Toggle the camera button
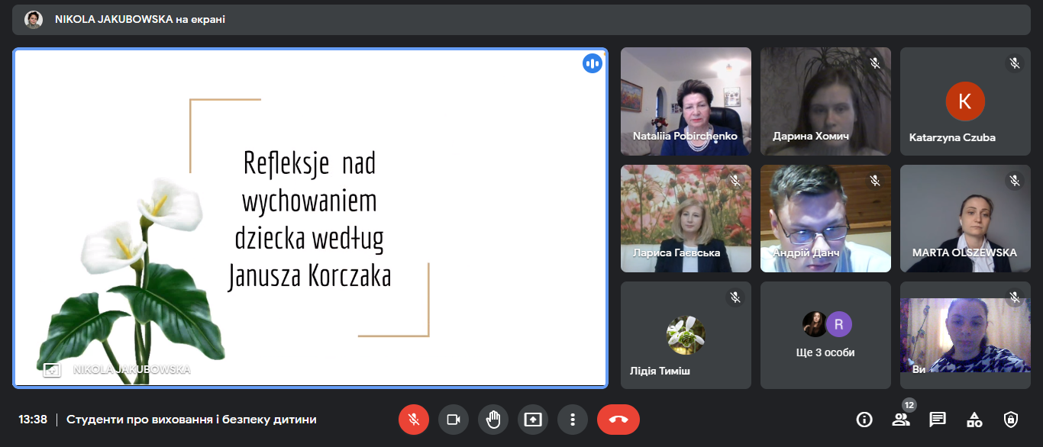The image size is (1043, 447). [453, 420]
